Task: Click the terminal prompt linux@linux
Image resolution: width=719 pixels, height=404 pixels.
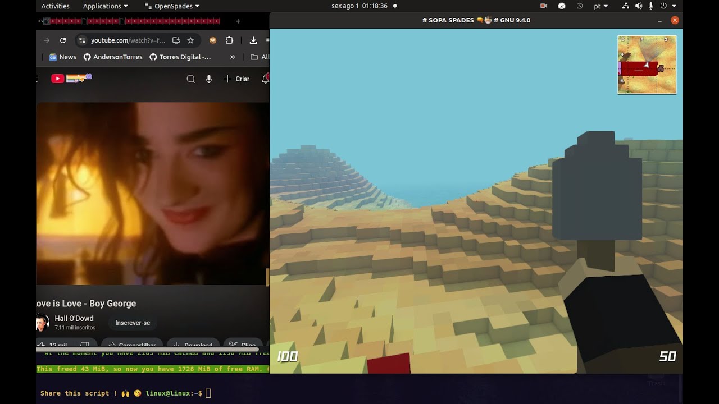Action: (174, 393)
